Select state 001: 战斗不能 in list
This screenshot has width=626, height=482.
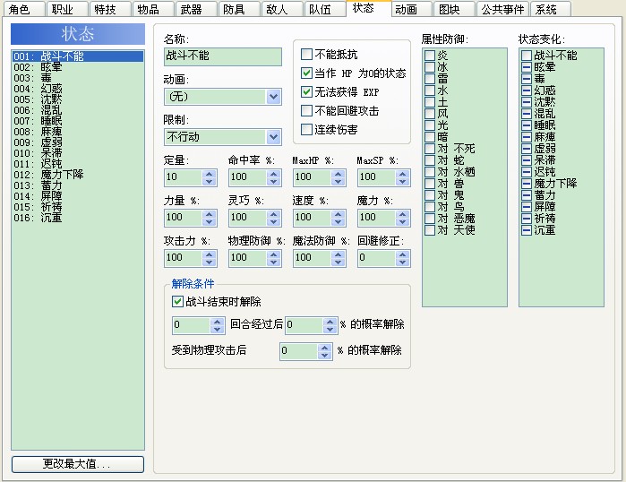pos(78,56)
